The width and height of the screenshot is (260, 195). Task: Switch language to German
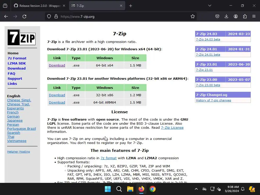coord(13,116)
